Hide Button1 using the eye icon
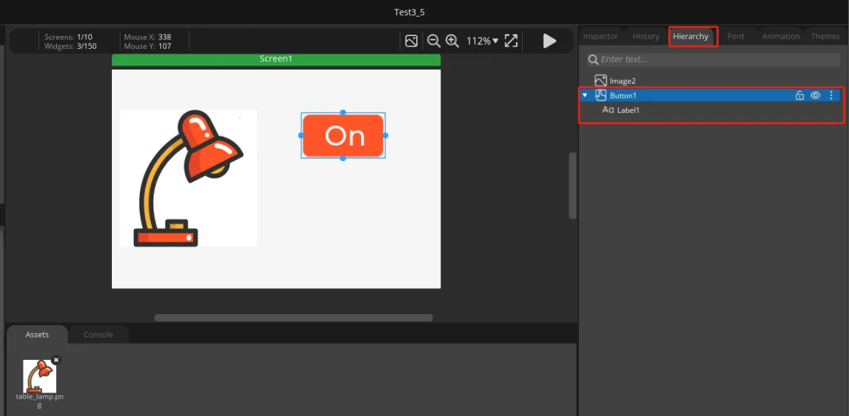The image size is (849, 416). pyautogui.click(x=815, y=96)
